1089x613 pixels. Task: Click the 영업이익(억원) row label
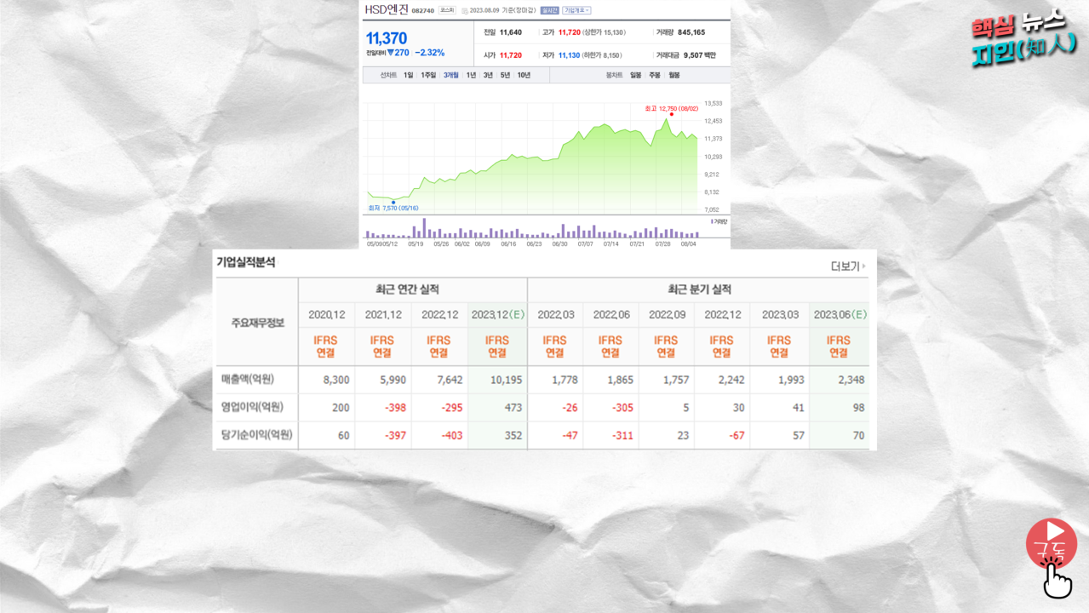coord(254,407)
